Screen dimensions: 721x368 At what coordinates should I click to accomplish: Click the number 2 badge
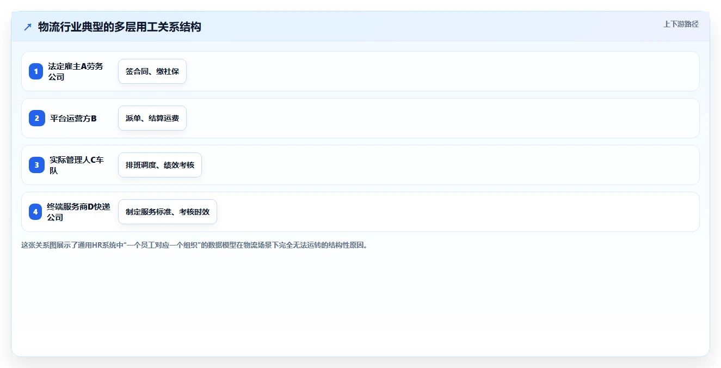tap(36, 118)
